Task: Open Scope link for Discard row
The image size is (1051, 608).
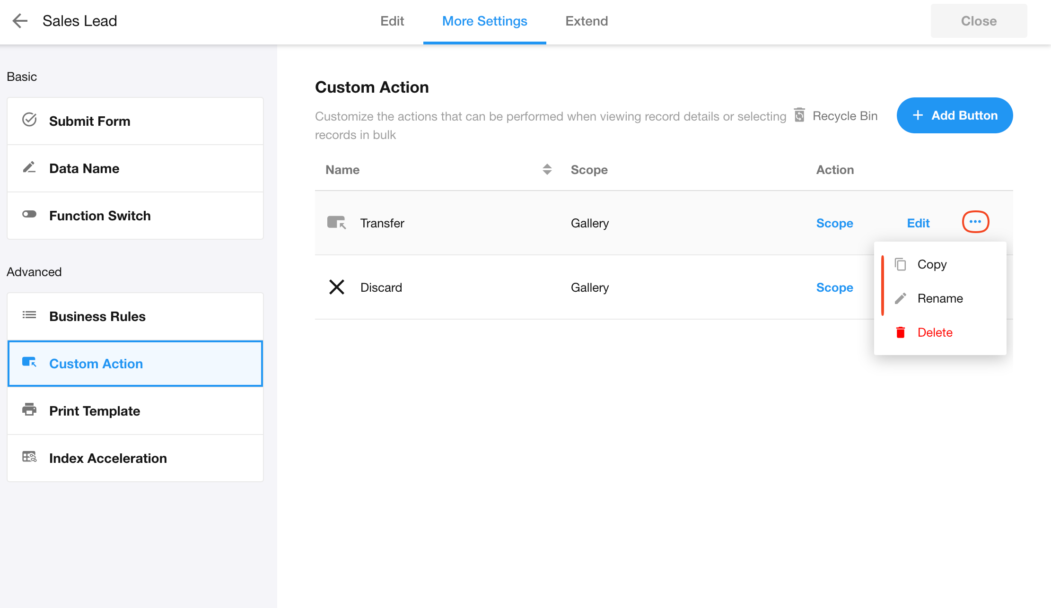Action: [x=834, y=287]
